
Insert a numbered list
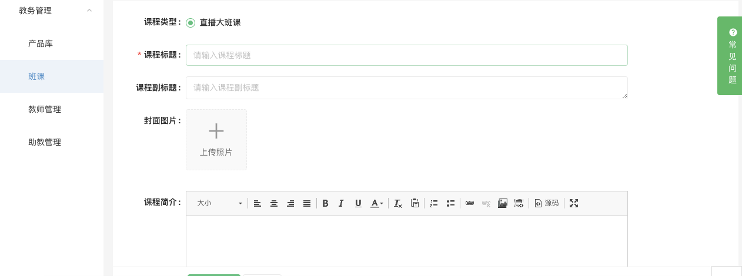tap(434, 203)
